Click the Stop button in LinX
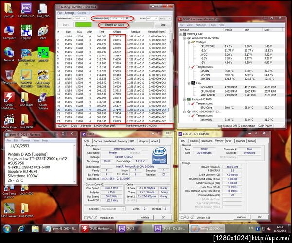The width and height of the screenshot is (292, 243). 163,25
